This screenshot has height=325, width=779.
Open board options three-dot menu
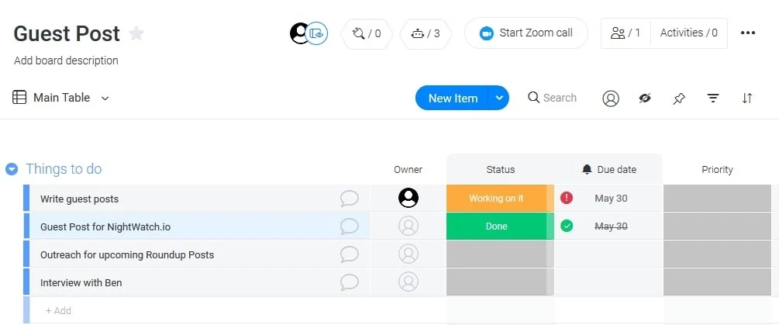(748, 33)
